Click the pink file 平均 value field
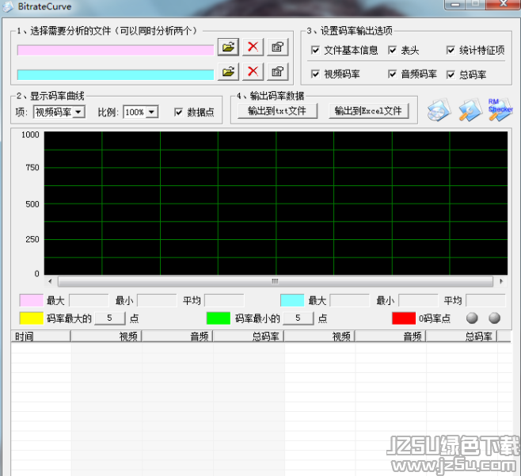This screenshot has height=476, width=521. tap(224, 300)
